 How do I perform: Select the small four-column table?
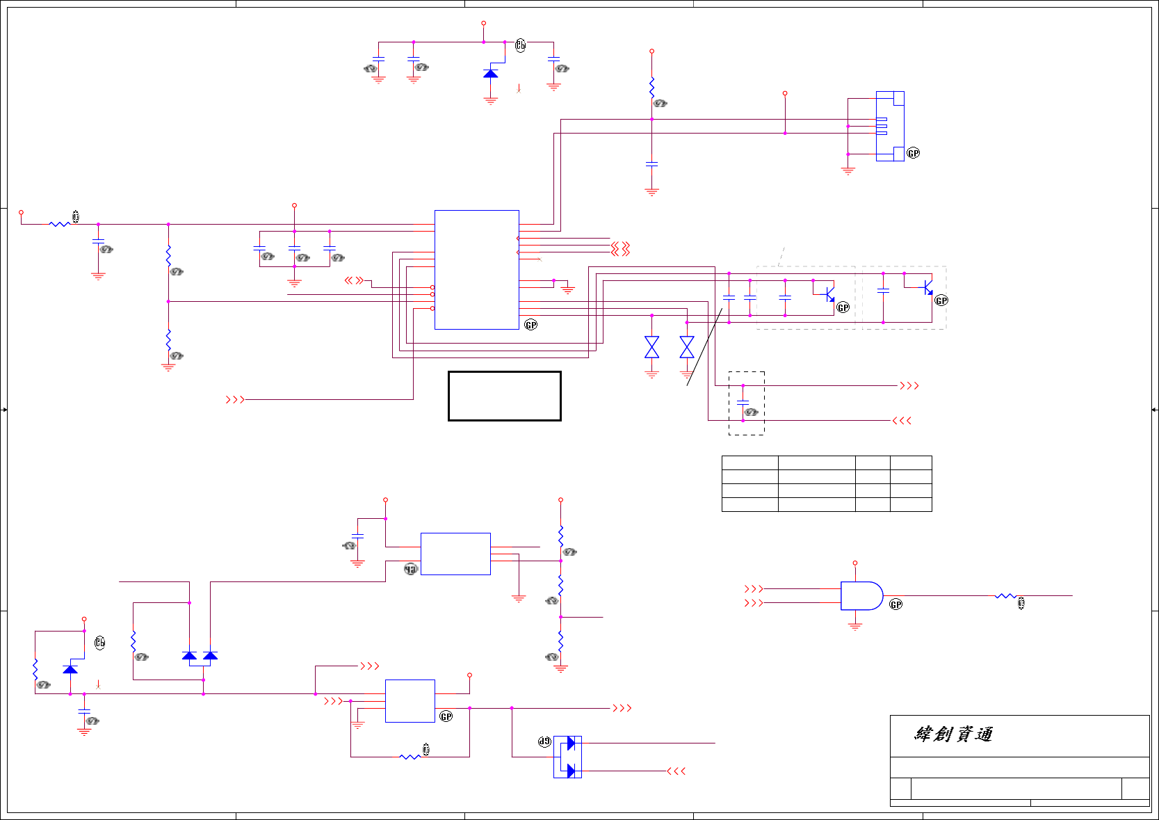click(827, 483)
